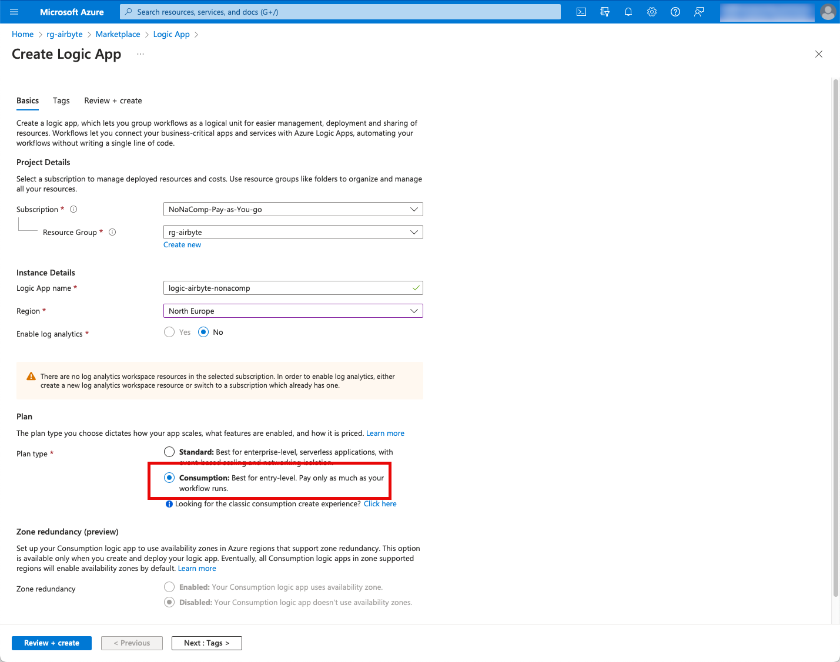Open the help question mark icon
The width and height of the screenshot is (840, 662).
tap(675, 12)
